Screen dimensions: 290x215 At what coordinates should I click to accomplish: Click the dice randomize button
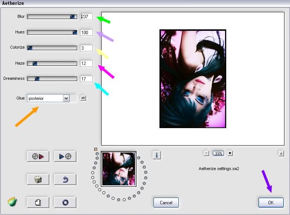[38, 179]
